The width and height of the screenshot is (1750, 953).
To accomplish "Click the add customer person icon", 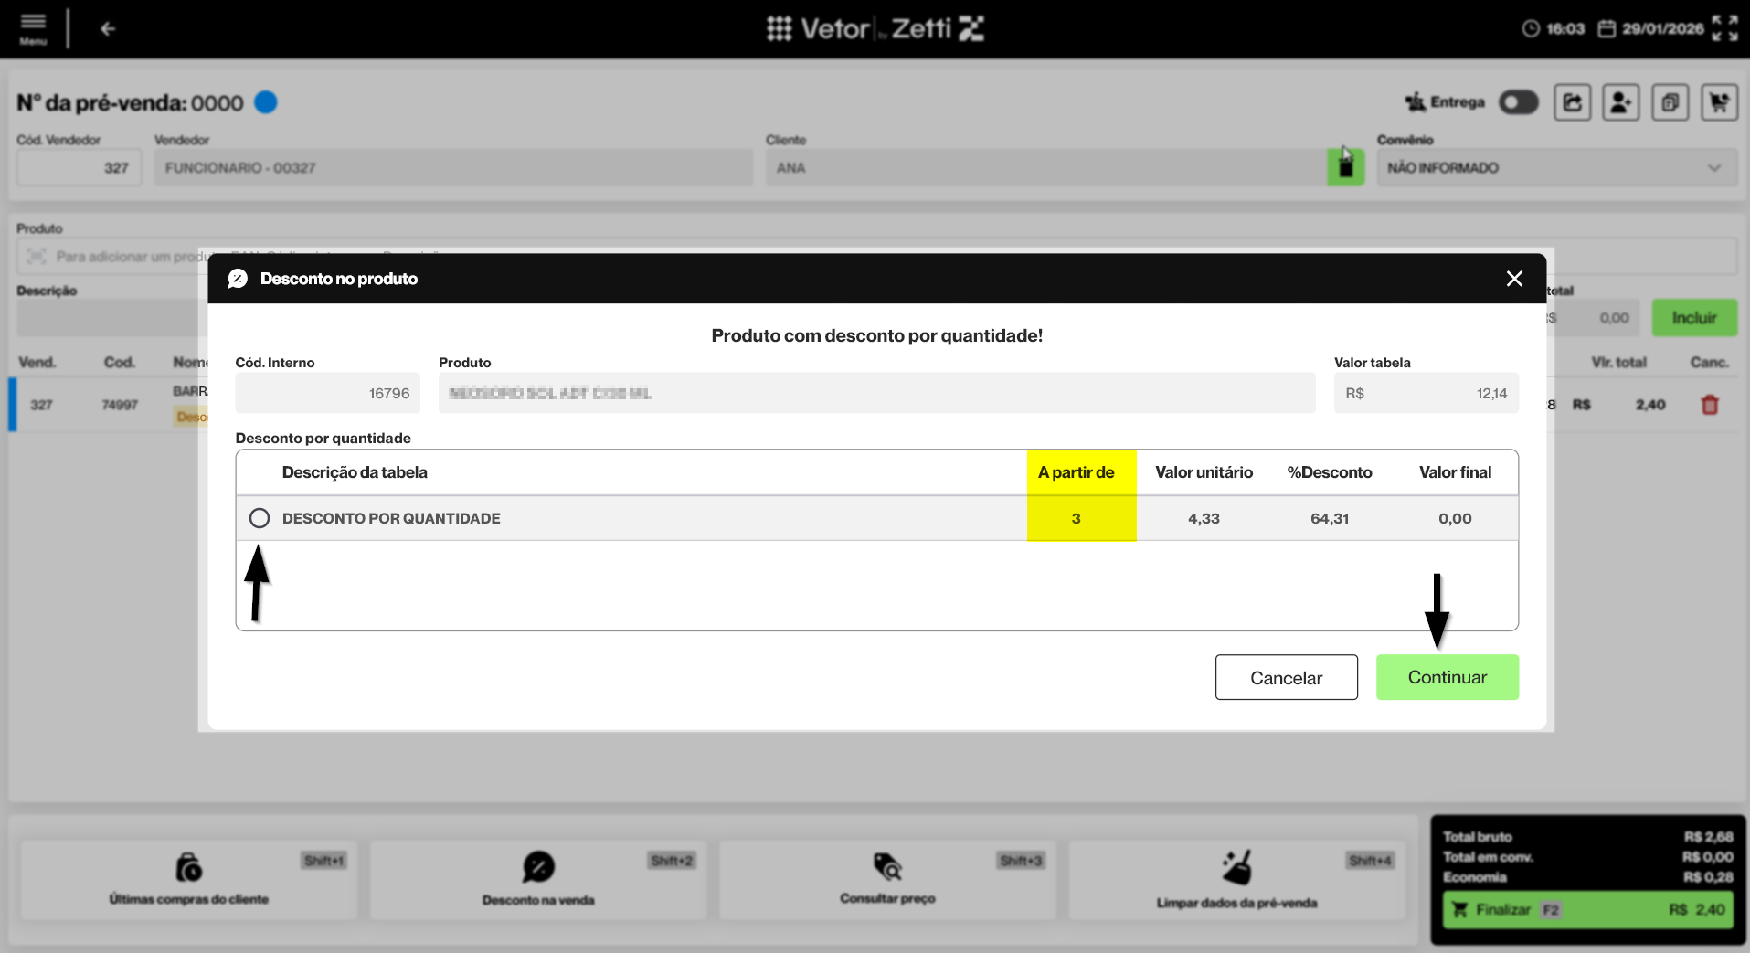I will [x=1621, y=102].
